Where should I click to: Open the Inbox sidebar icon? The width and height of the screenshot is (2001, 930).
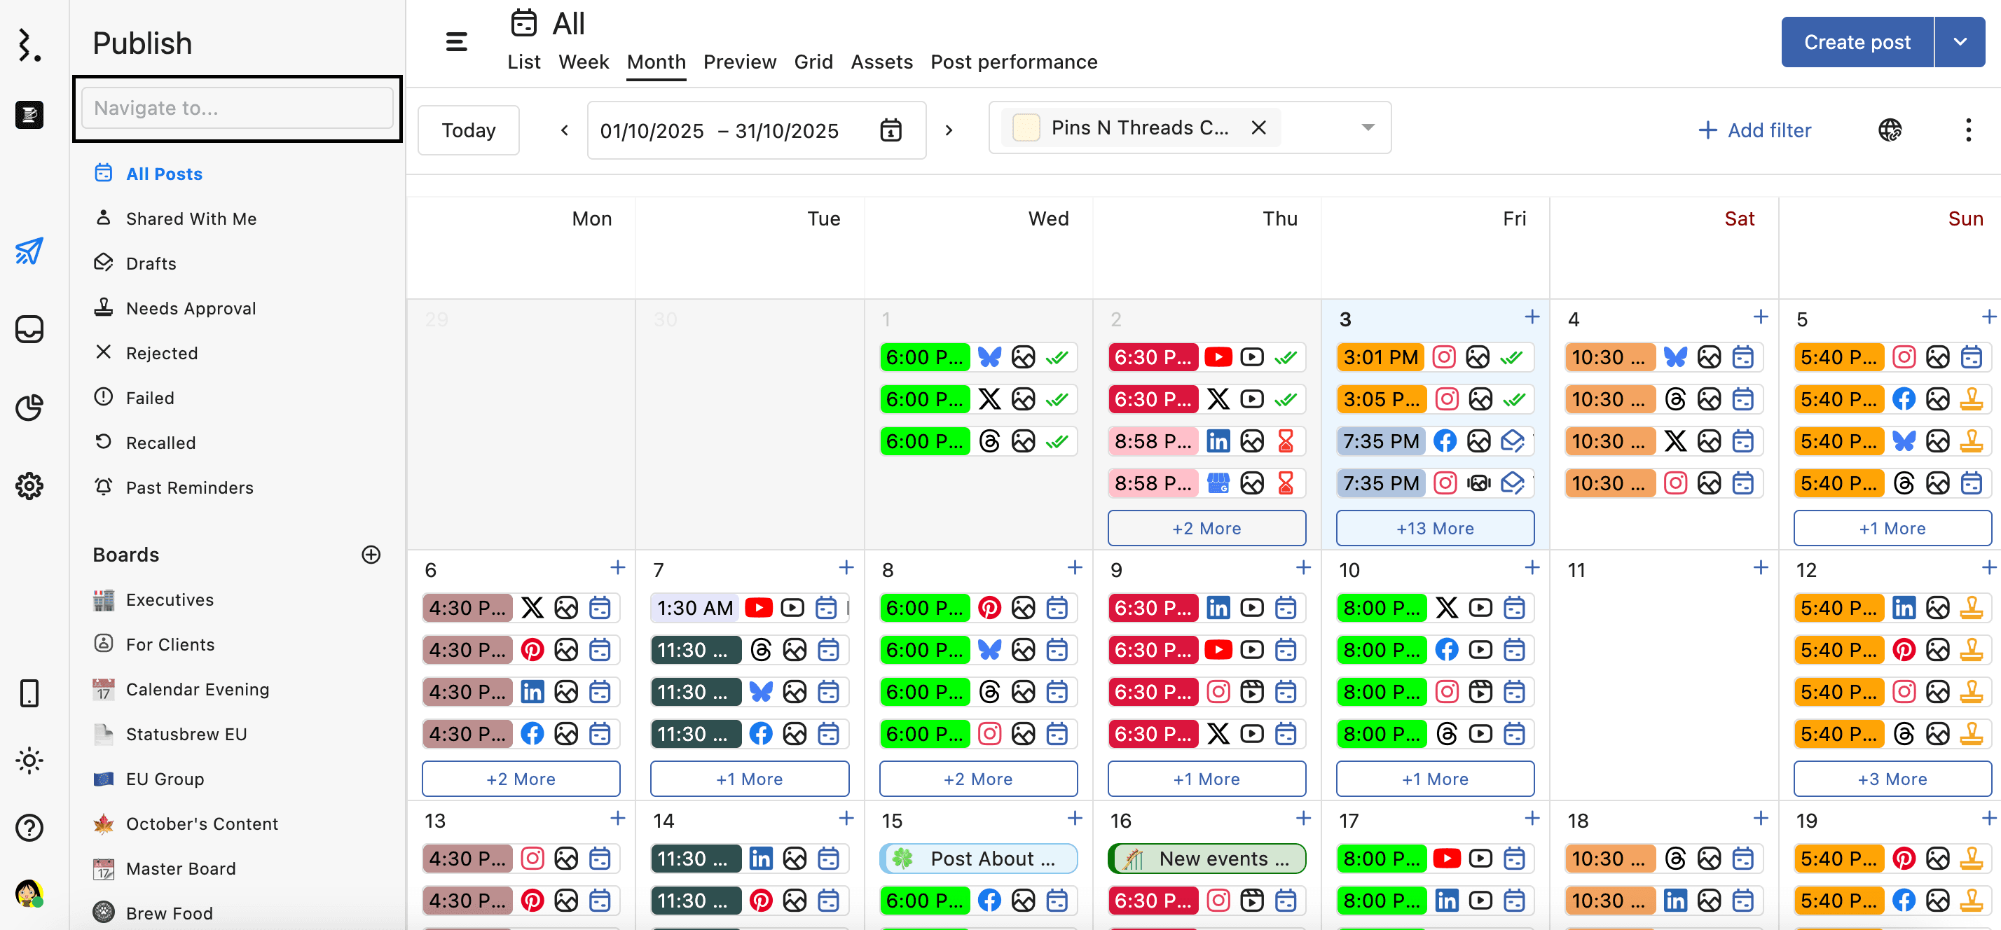pos(29,329)
